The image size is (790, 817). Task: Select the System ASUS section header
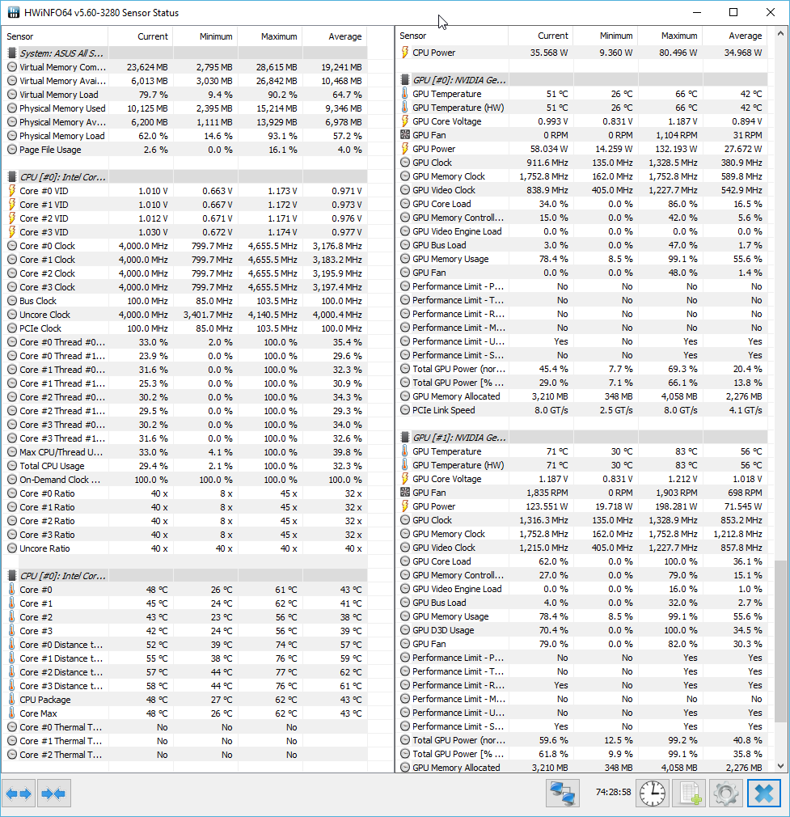[62, 53]
